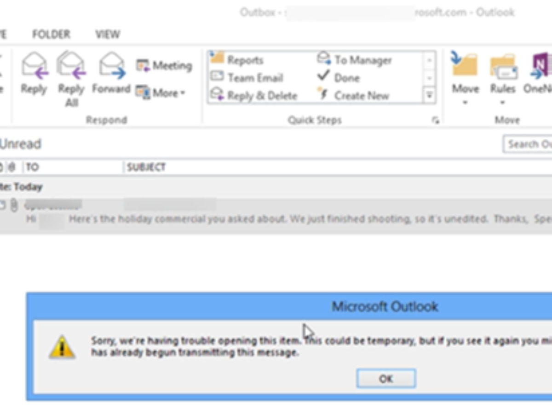Screen dimensions: 552x414
Task: Open the VIEW ribbon tab
Action: pyautogui.click(x=108, y=34)
